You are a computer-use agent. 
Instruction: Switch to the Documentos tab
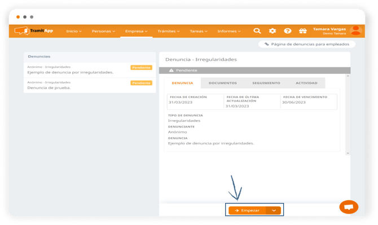pos(223,83)
